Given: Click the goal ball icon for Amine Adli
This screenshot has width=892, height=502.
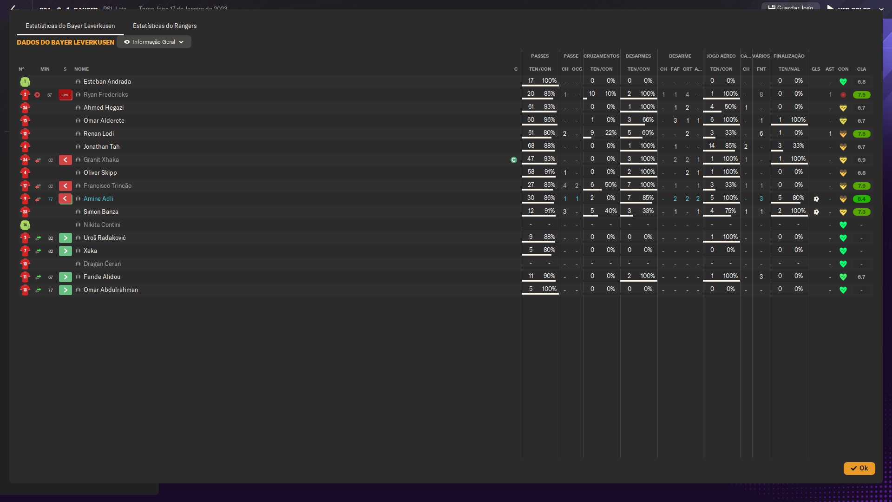Looking at the screenshot, I should click(816, 199).
